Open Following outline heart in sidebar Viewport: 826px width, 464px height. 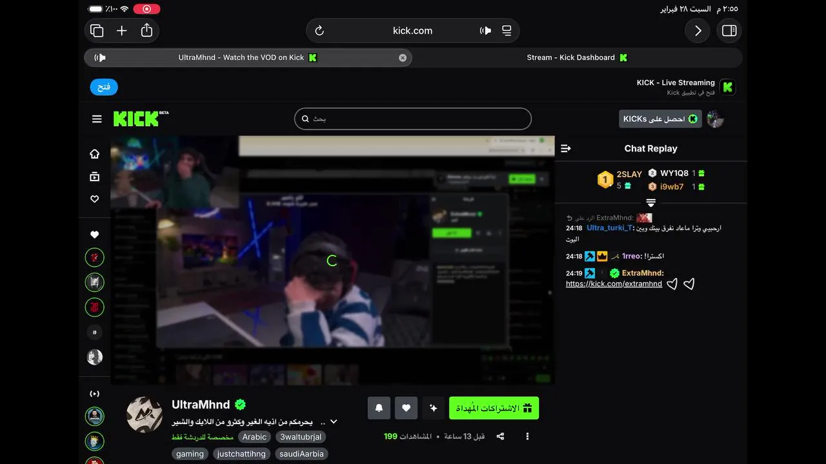(95, 199)
